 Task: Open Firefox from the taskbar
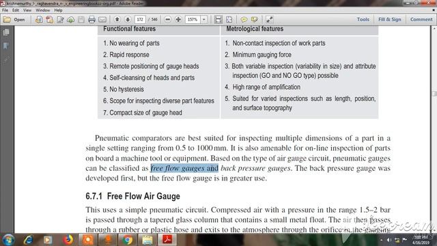tap(68, 240)
